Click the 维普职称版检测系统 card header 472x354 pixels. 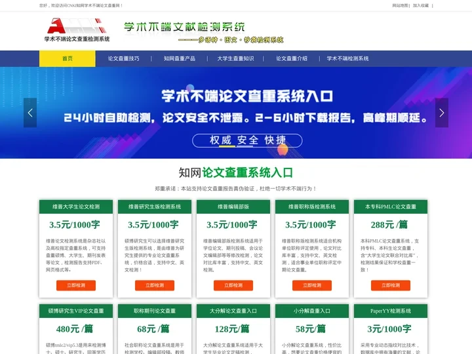point(312,206)
